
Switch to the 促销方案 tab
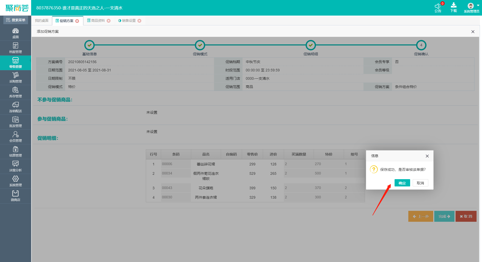[66, 21]
